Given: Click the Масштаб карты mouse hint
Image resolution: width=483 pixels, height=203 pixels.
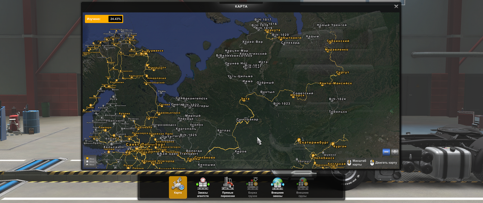Looking at the screenshot, I should pyautogui.click(x=357, y=162).
